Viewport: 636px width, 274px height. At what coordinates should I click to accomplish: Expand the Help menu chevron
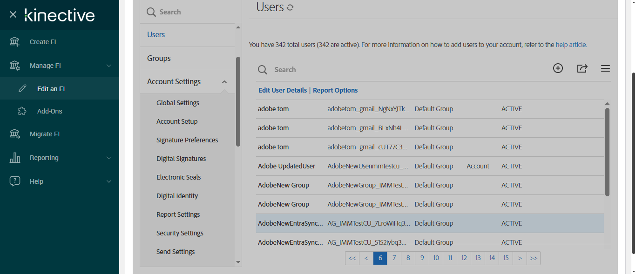[109, 181]
